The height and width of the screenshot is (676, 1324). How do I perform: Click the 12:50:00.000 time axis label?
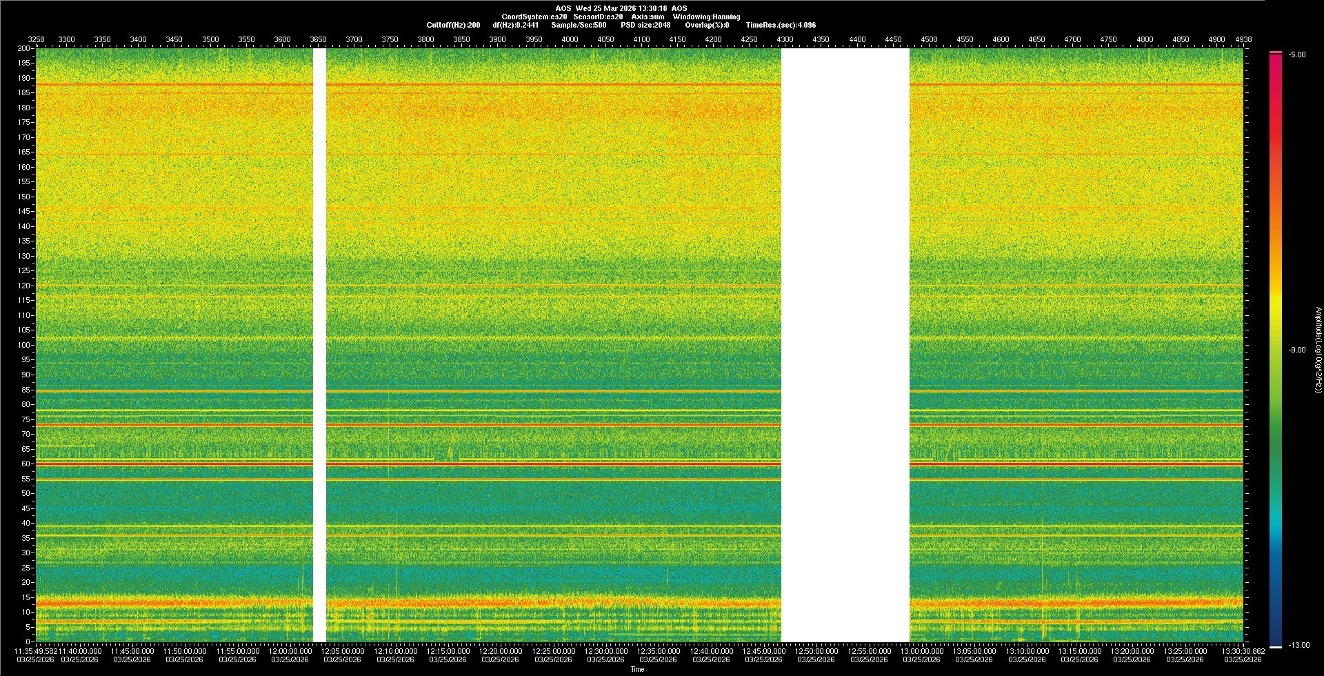[816, 650]
